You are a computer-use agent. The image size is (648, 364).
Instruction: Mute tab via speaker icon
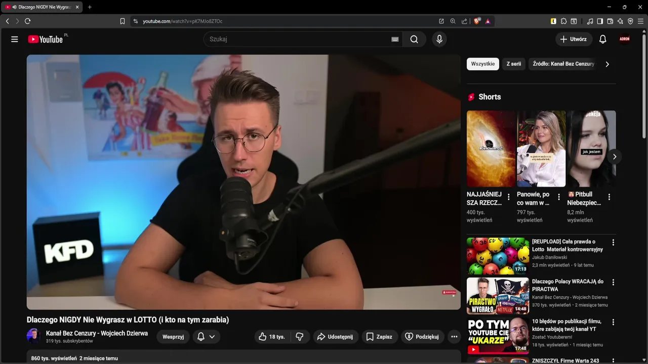(14, 7)
